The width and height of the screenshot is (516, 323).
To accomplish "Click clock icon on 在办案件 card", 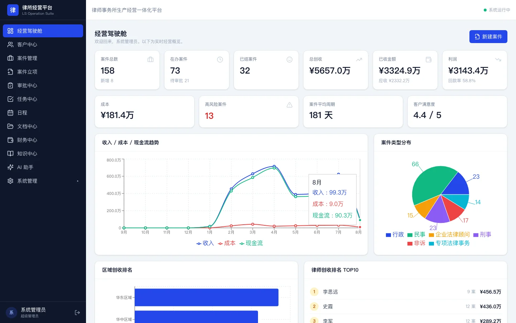I will (x=220, y=60).
